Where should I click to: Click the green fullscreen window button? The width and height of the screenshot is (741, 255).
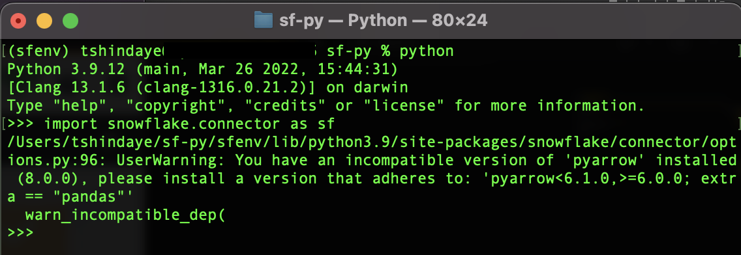pos(70,21)
